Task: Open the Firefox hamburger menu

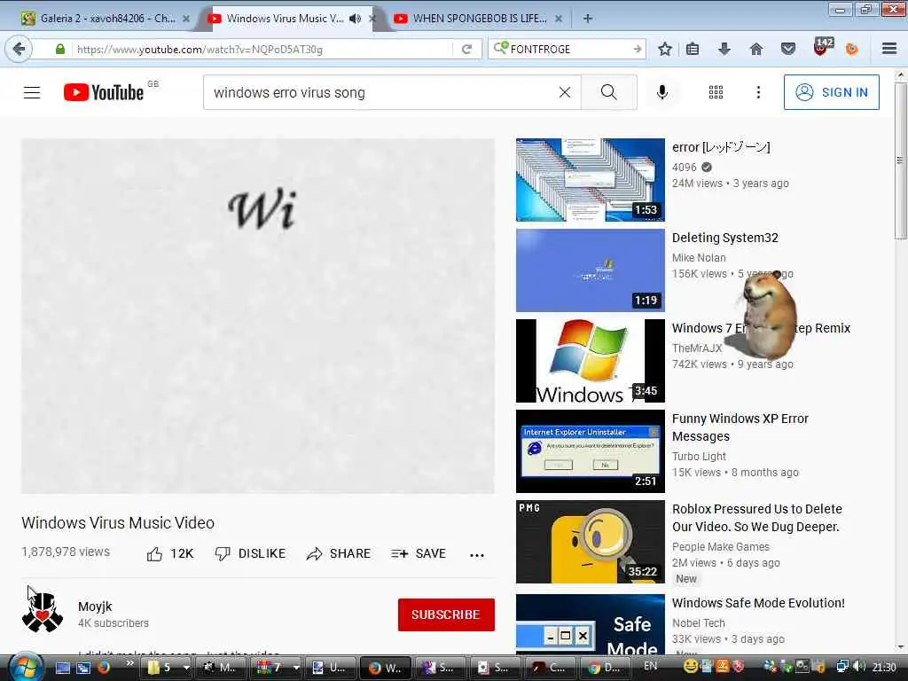Action: tap(889, 50)
